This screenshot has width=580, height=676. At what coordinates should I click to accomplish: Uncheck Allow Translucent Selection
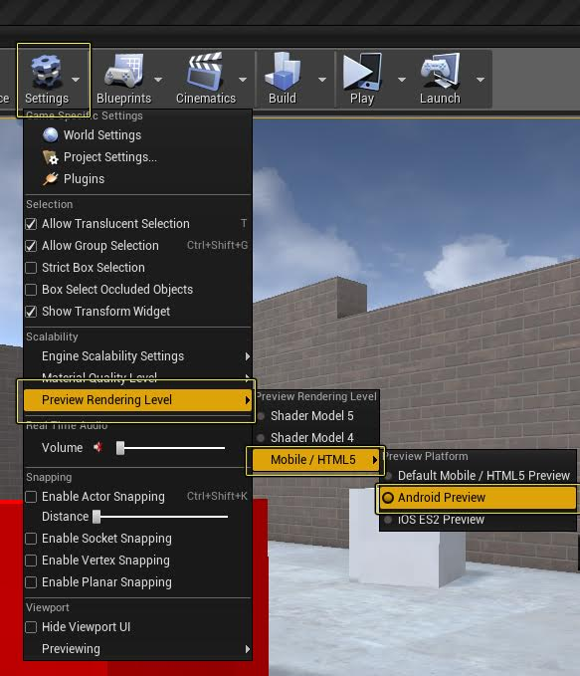31,224
